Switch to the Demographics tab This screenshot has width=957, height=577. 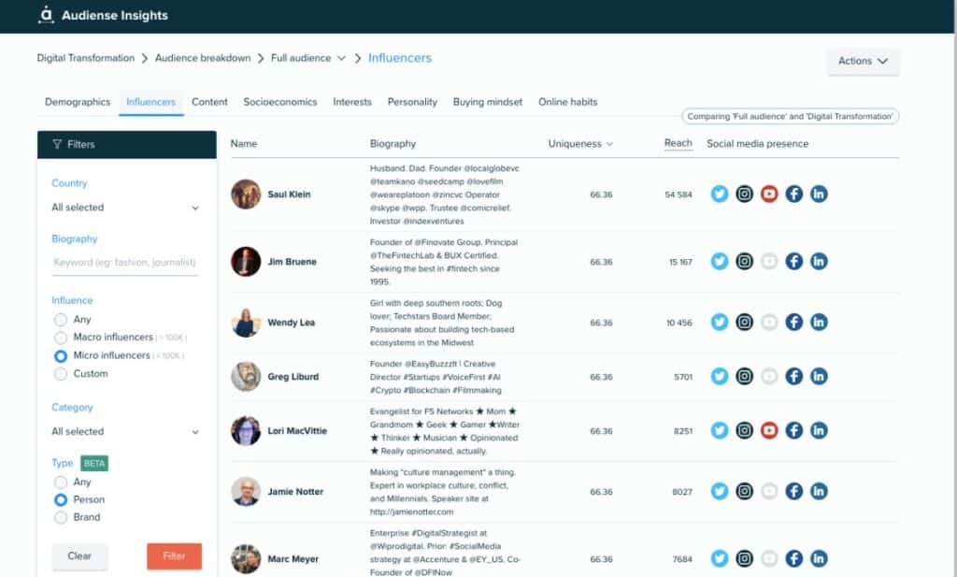coord(77,102)
